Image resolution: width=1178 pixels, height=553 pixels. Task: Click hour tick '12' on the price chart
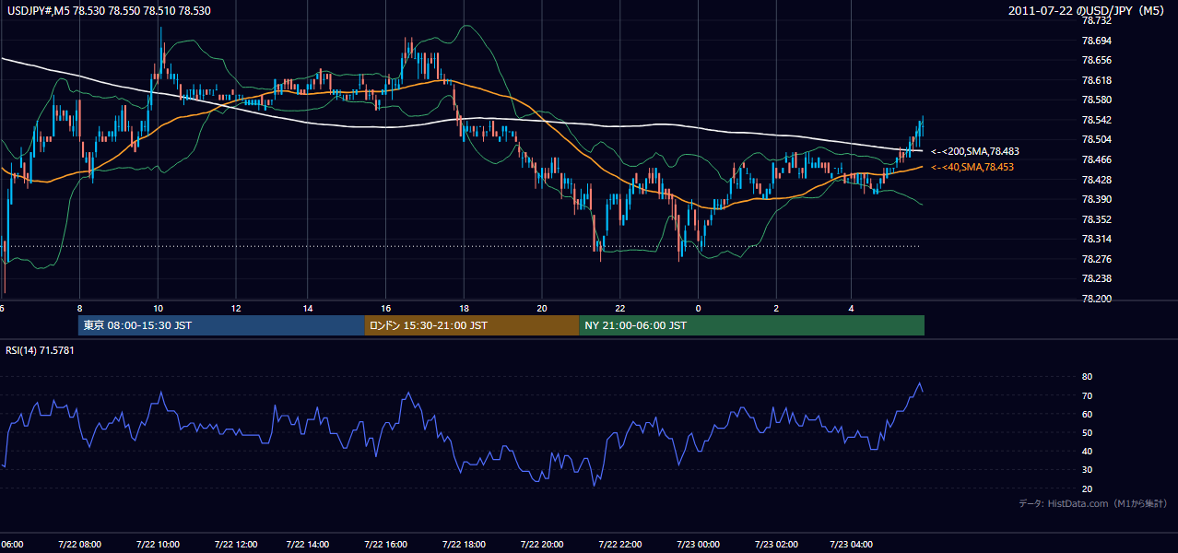(x=236, y=308)
